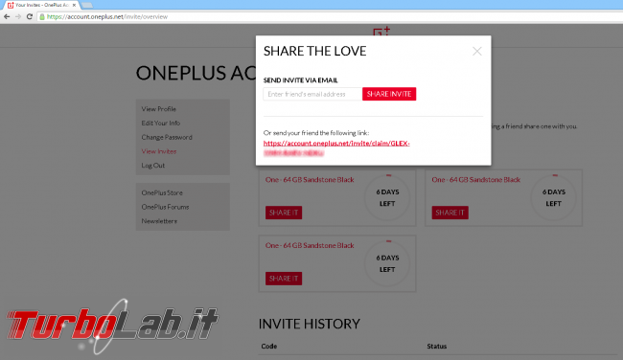
Task: Click top-right card's 6 Days Left timer
Action: (553, 197)
